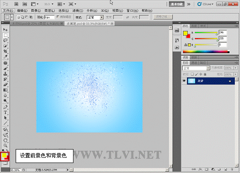Choose New Selection mode in options bar
The width and height of the screenshot is (240, 173).
pyautogui.click(x=18, y=17)
